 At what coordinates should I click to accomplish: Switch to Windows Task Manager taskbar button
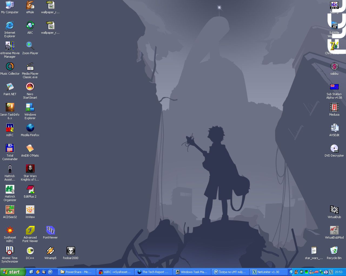pyautogui.click(x=192, y=272)
